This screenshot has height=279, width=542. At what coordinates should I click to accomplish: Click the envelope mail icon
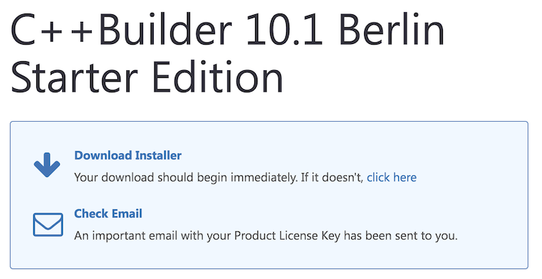48,225
